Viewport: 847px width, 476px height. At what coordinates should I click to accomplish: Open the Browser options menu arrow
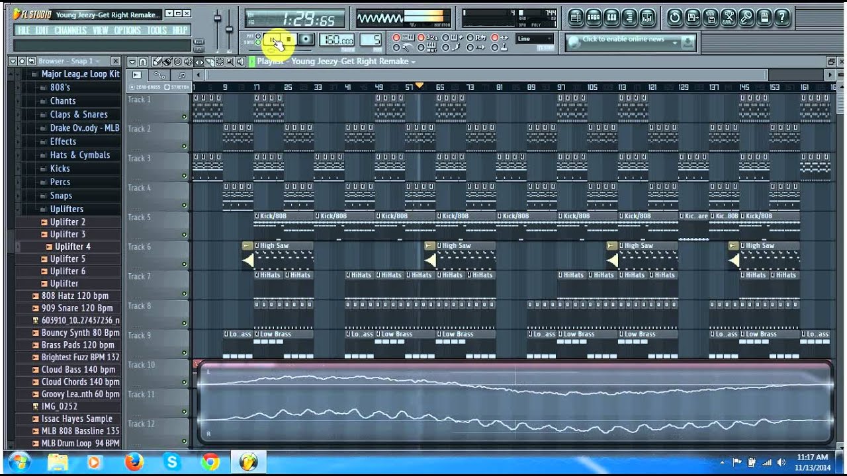click(x=13, y=61)
